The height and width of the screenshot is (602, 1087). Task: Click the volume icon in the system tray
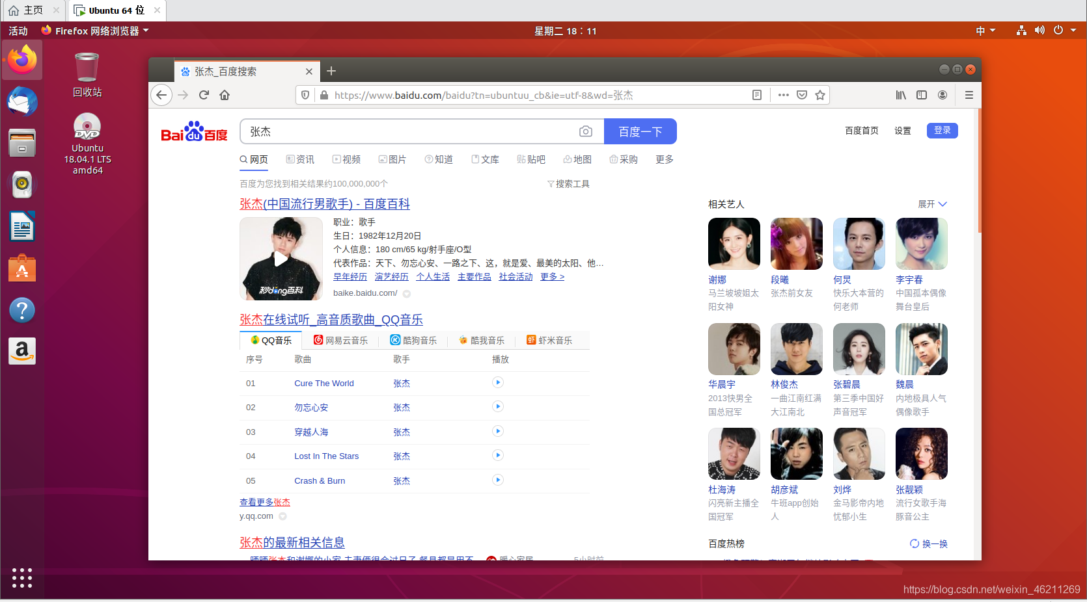point(1039,30)
